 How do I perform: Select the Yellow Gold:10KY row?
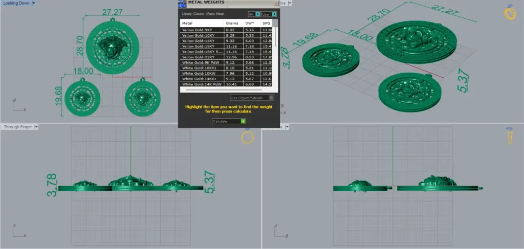[226, 35]
